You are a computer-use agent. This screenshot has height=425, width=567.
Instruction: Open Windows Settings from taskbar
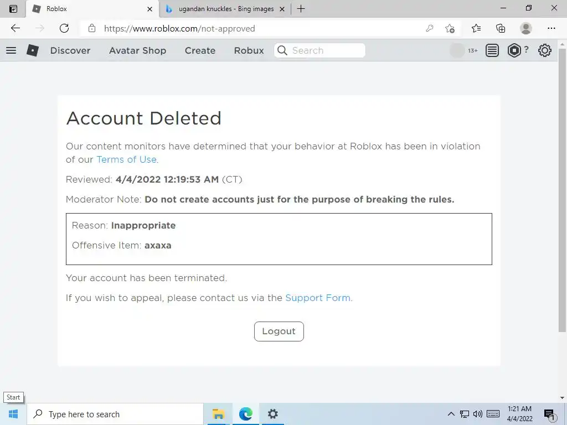[272, 414]
